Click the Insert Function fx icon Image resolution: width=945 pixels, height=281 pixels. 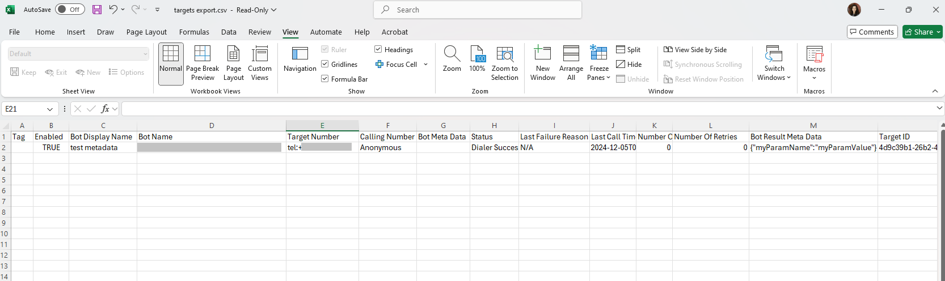(105, 109)
